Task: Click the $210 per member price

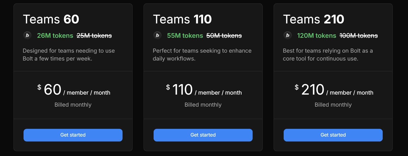Action: click(334, 90)
